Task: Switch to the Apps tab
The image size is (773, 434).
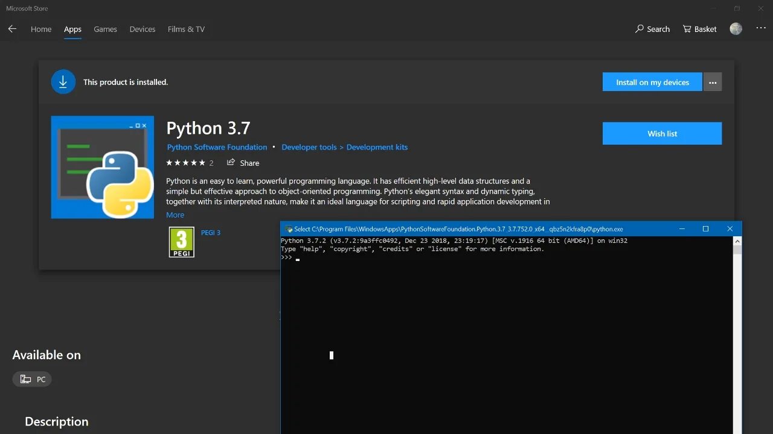Action: [72, 29]
